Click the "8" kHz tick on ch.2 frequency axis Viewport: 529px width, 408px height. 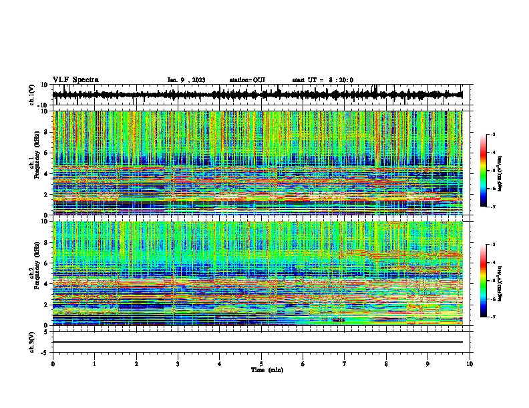(x=46, y=243)
